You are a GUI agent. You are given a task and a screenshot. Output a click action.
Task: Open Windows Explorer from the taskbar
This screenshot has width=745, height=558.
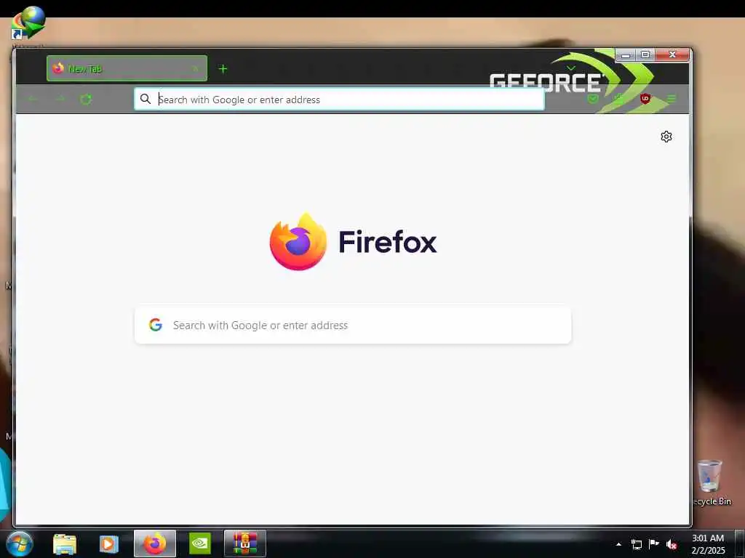point(65,544)
